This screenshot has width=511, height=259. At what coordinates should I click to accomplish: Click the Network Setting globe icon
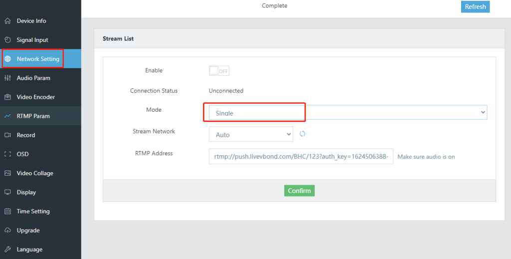(7, 59)
